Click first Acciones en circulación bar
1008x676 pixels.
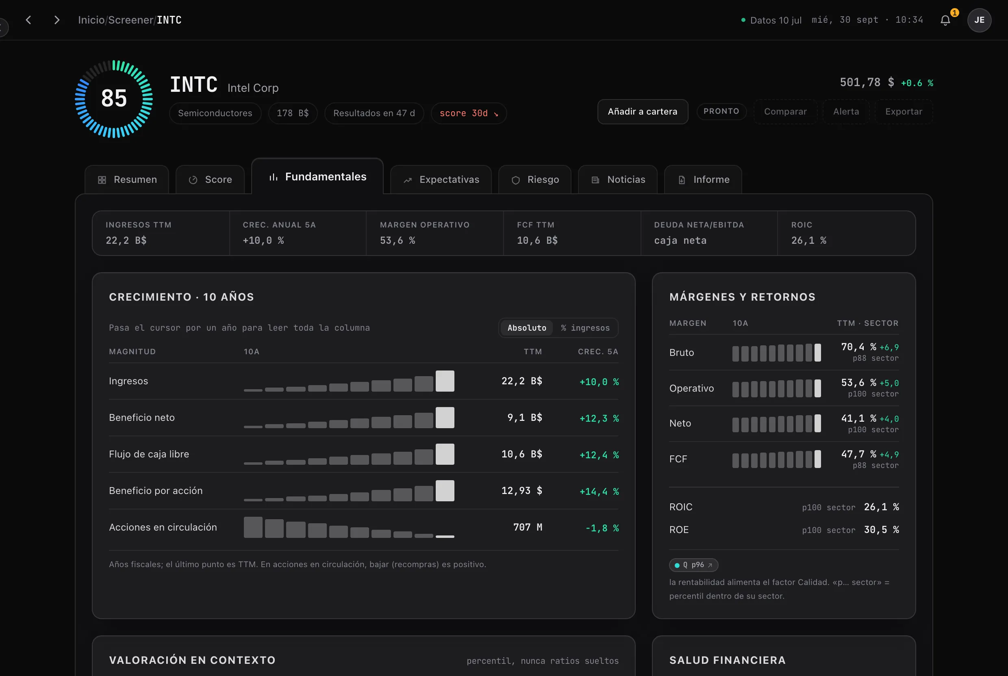click(253, 527)
